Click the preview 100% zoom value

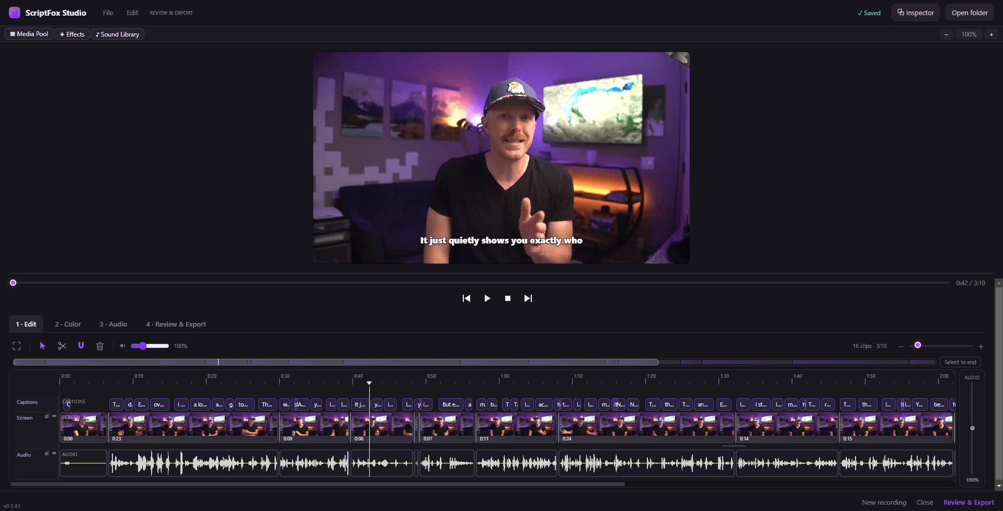pyautogui.click(x=968, y=34)
